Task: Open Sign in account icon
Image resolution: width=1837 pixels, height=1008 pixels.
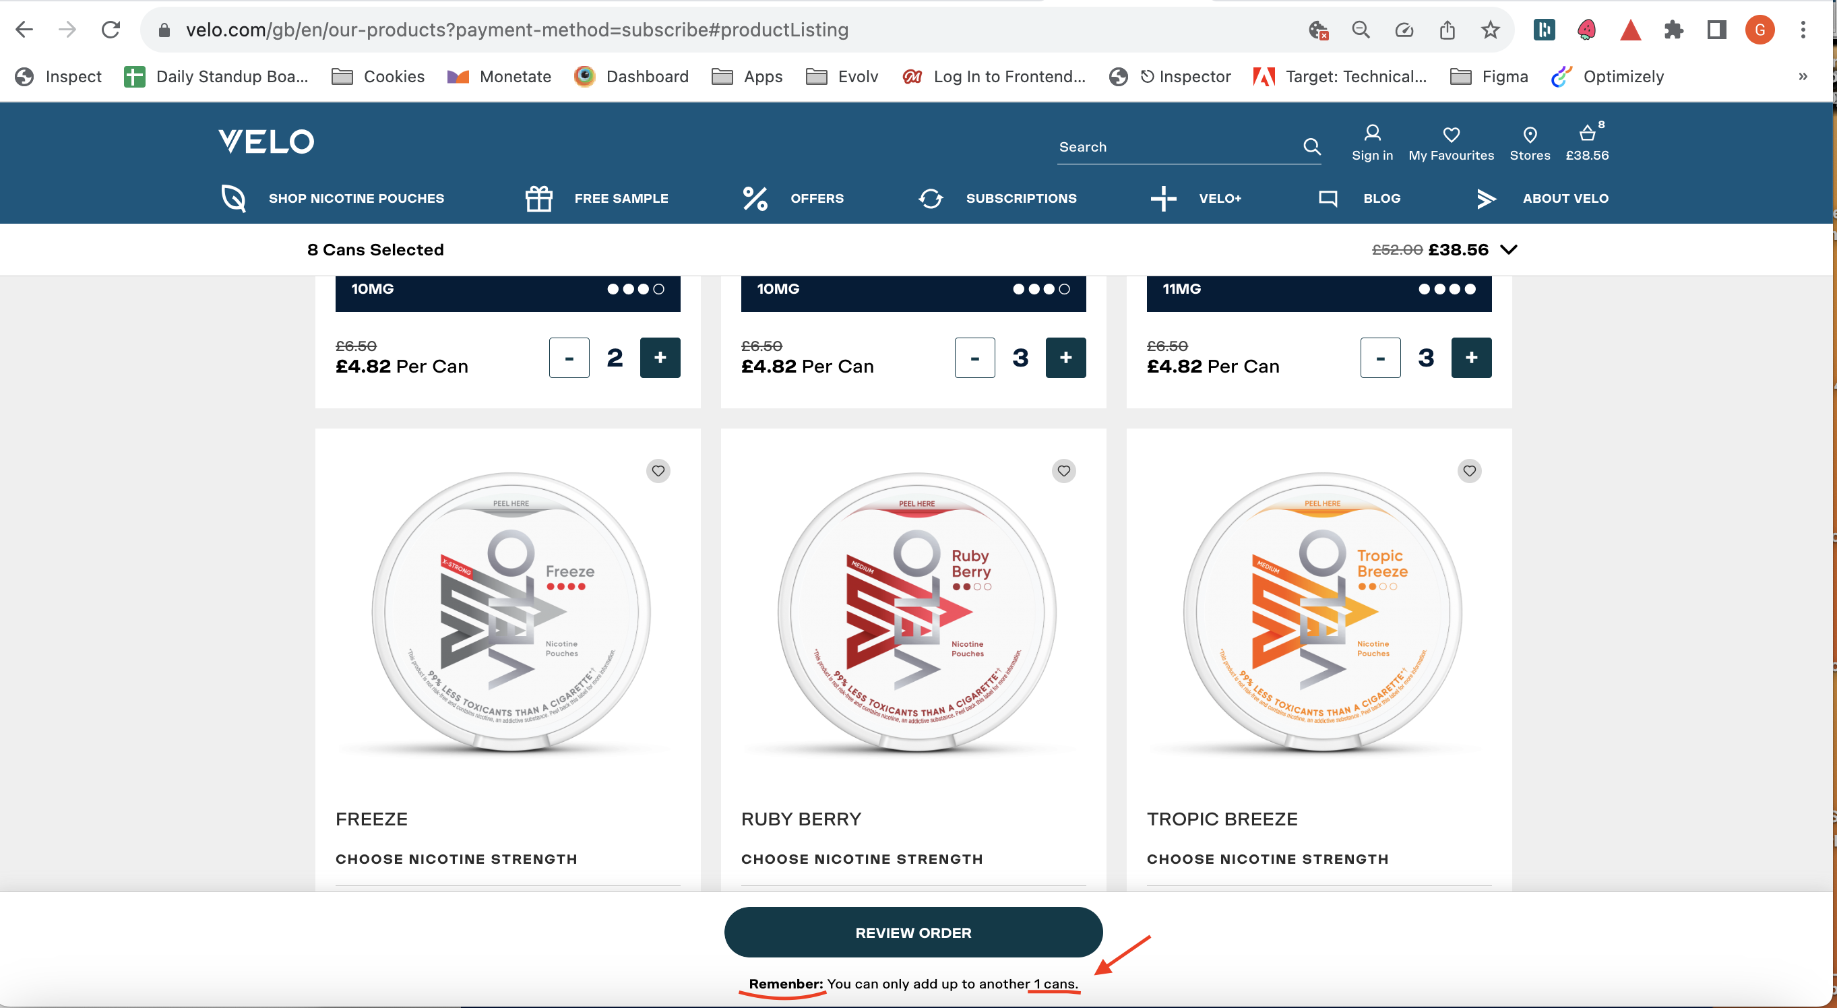Action: (1371, 143)
